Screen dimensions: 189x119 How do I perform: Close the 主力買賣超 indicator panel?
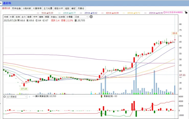click(x=5, y=97)
